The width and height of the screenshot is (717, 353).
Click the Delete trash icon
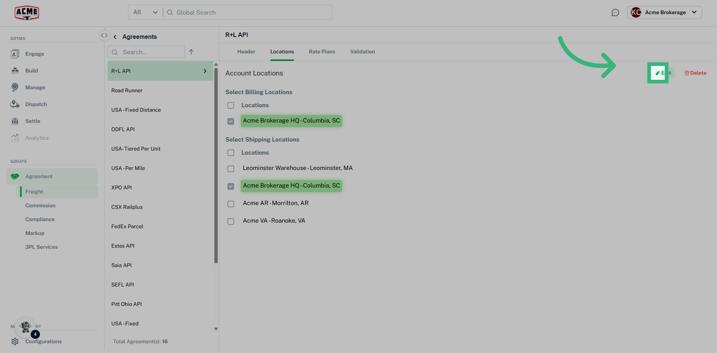(687, 73)
